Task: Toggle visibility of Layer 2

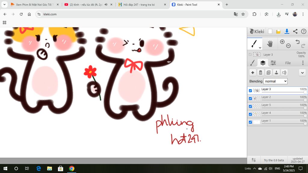Action: 250,99
